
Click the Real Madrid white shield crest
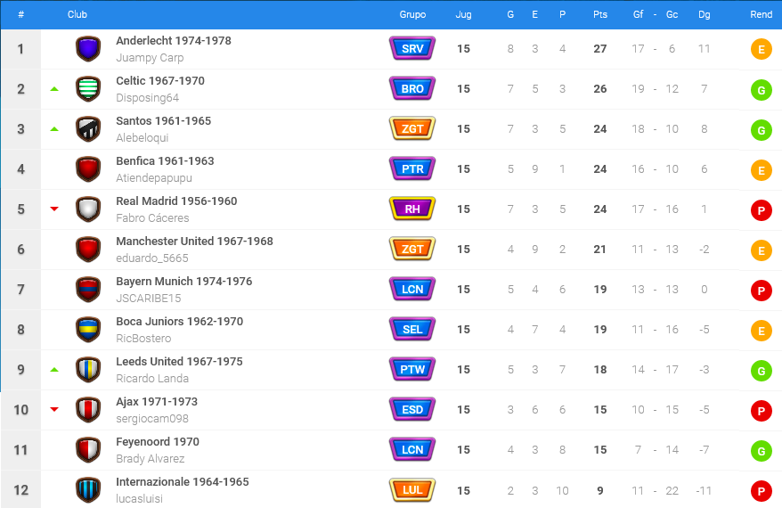tap(88, 209)
